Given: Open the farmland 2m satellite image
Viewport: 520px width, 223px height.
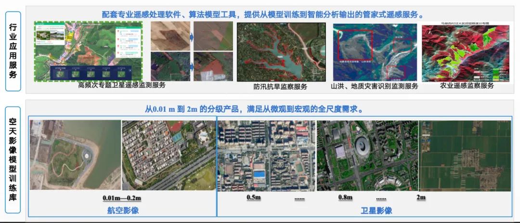Looking at the screenshot, I should pyautogui.click(x=465, y=155).
